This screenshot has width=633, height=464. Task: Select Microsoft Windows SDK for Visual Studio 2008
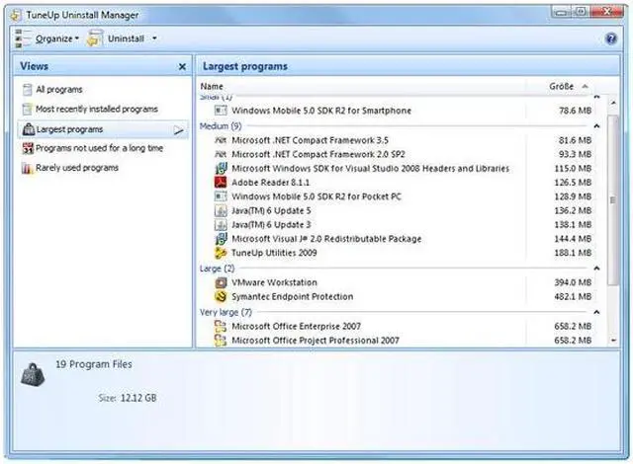tap(370, 169)
